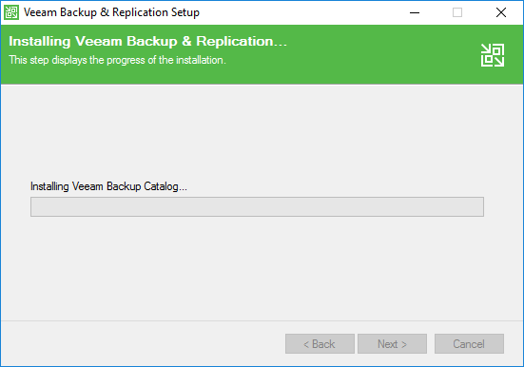Click the Veeam icon in title bar
Screen dimensions: 524x367
tap(11, 12)
